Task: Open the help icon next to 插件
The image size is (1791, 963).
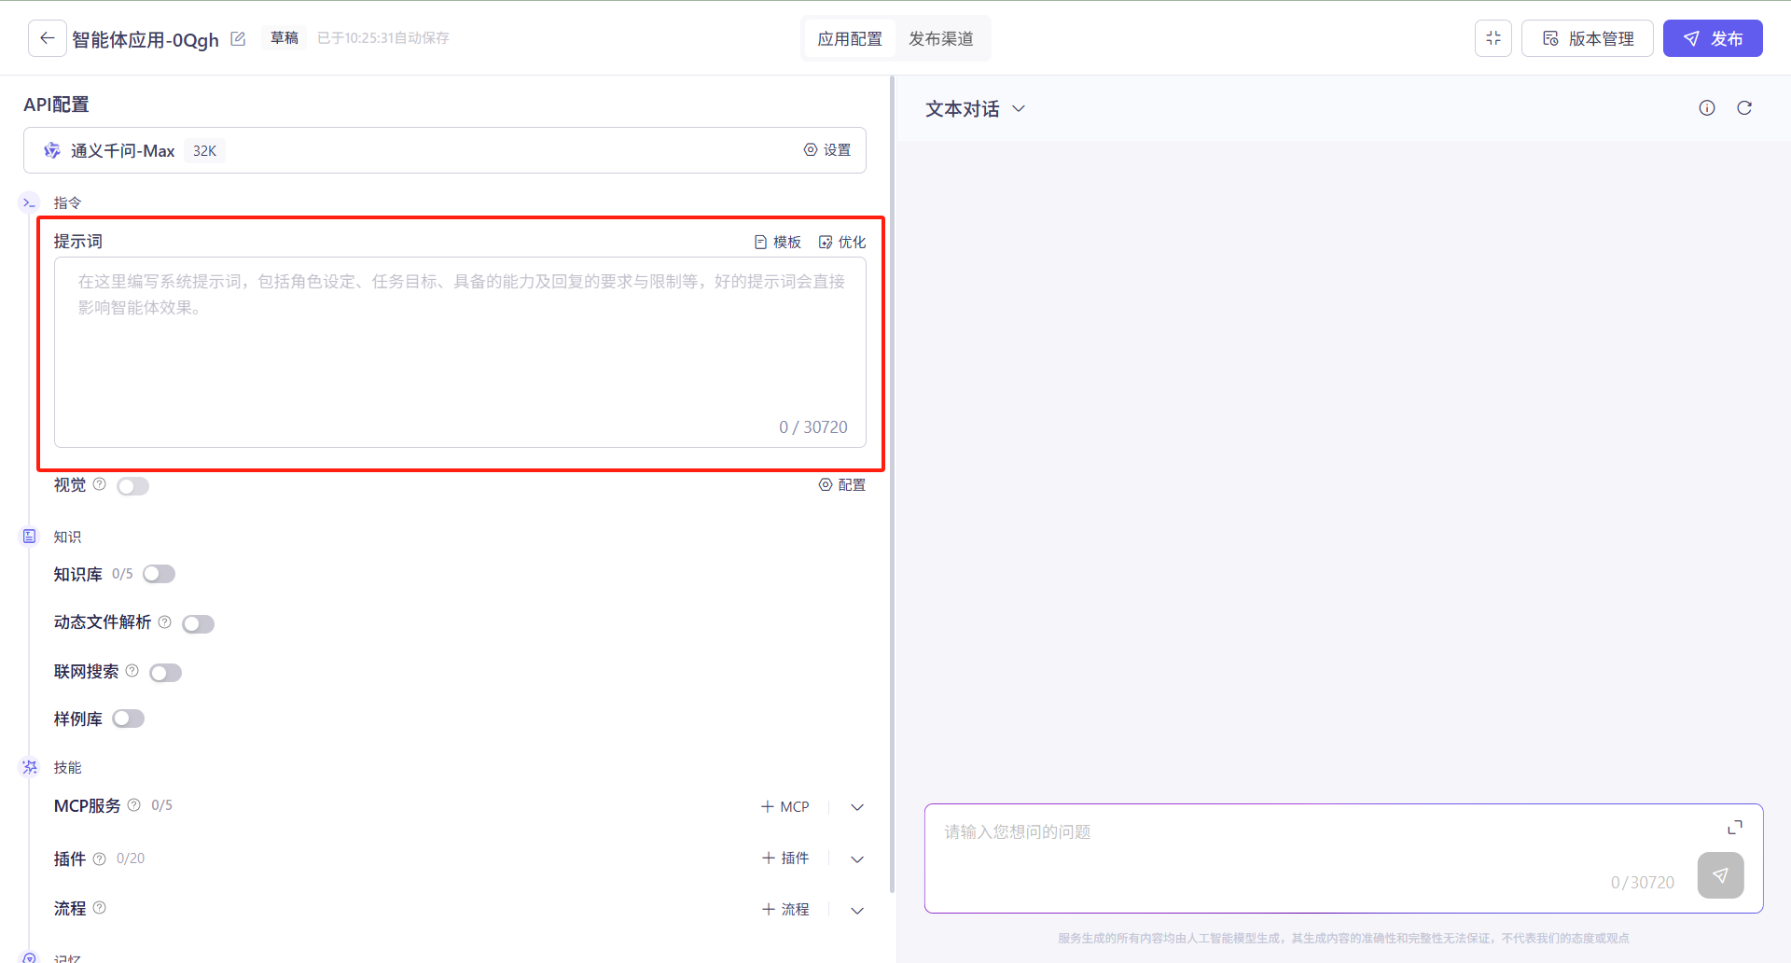Action: (100, 858)
